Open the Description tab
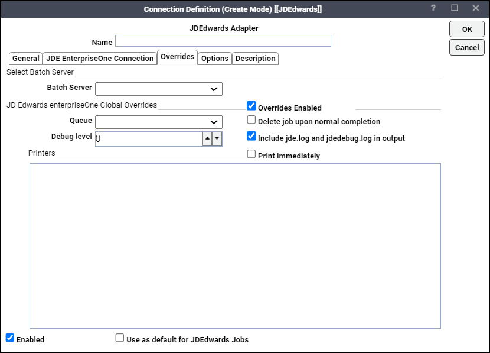This screenshot has width=490, height=353. click(255, 59)
